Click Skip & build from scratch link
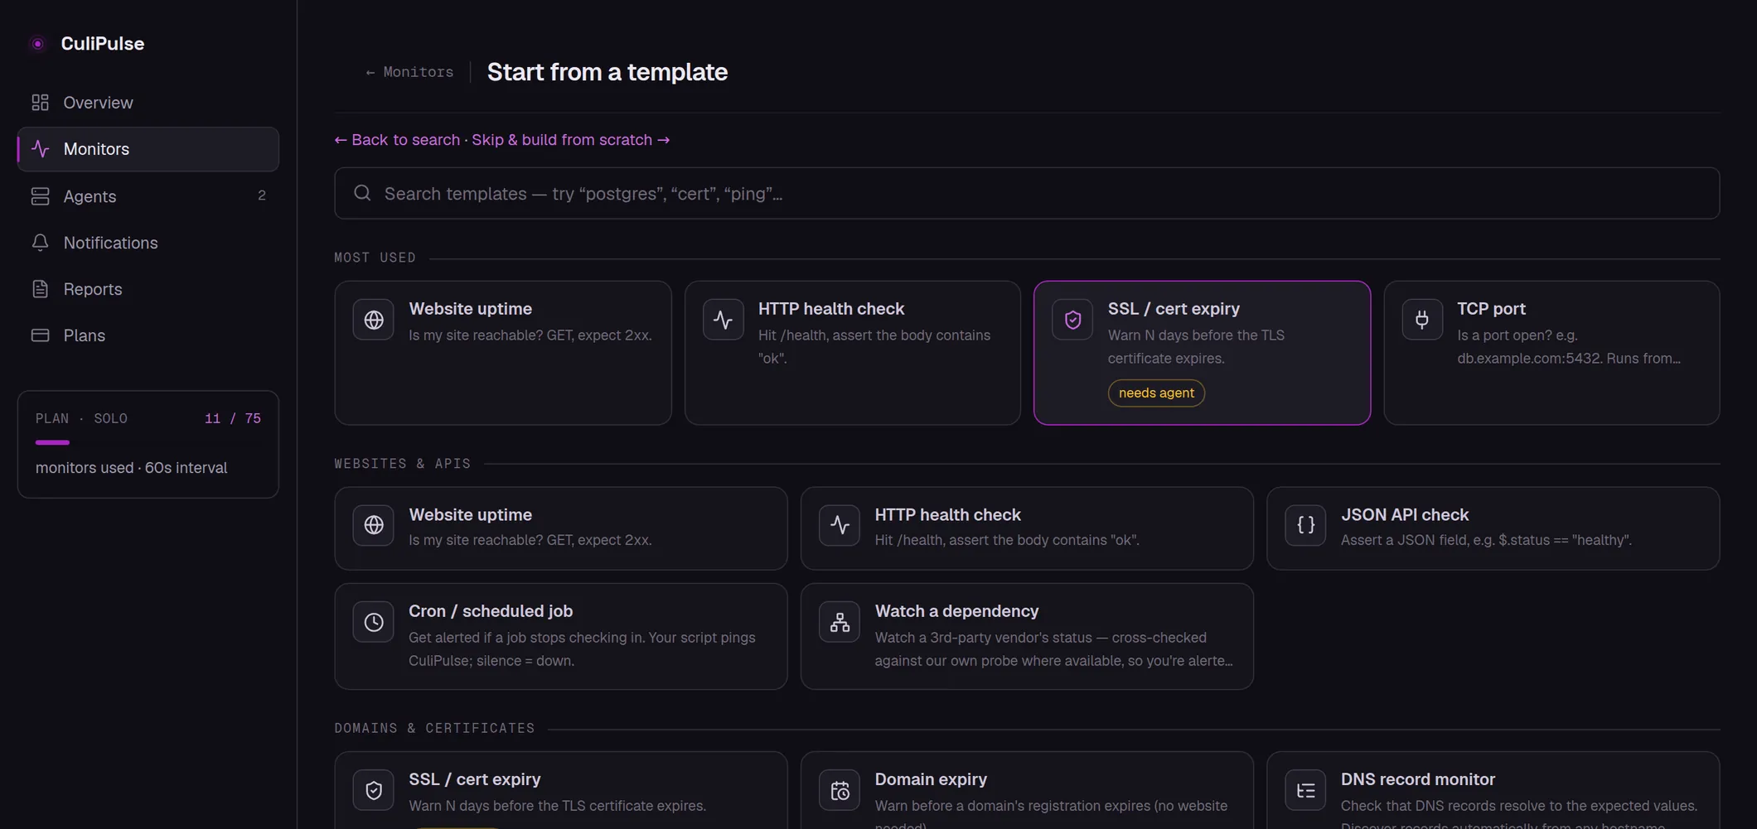Viewport: 1757px width, 829px height. pos(570,140)
